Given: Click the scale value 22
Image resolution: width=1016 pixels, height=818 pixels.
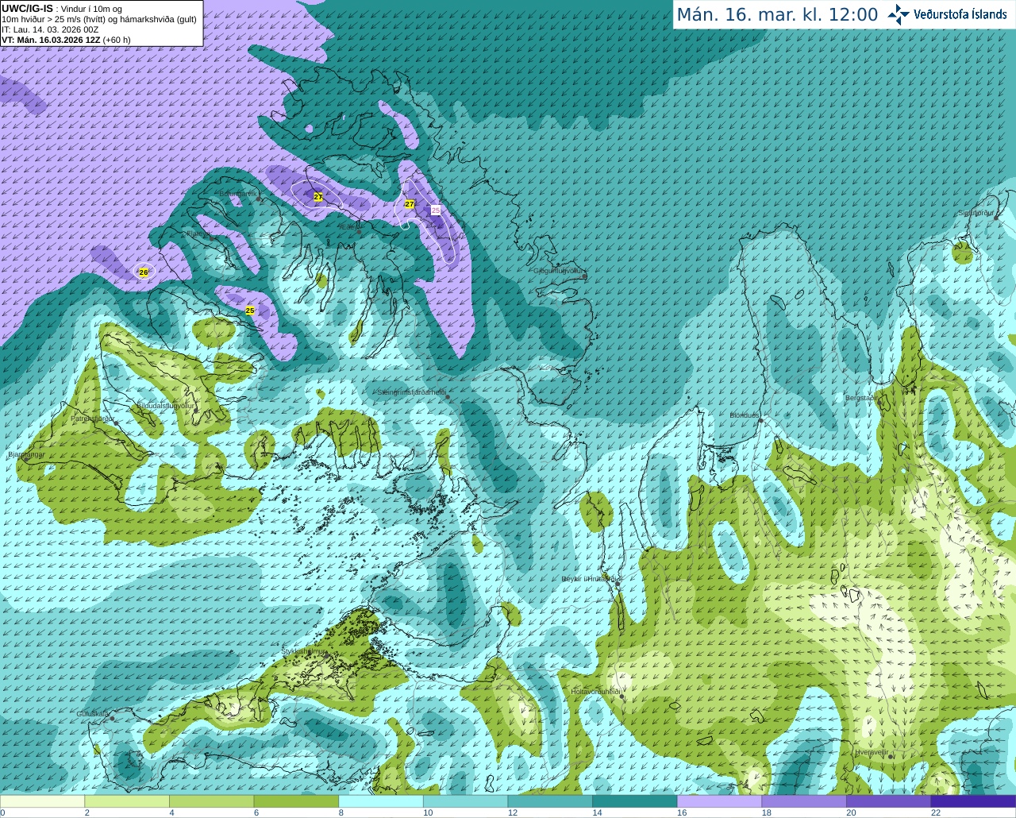Looking at the screenshot, I should [x=936, y=812].
